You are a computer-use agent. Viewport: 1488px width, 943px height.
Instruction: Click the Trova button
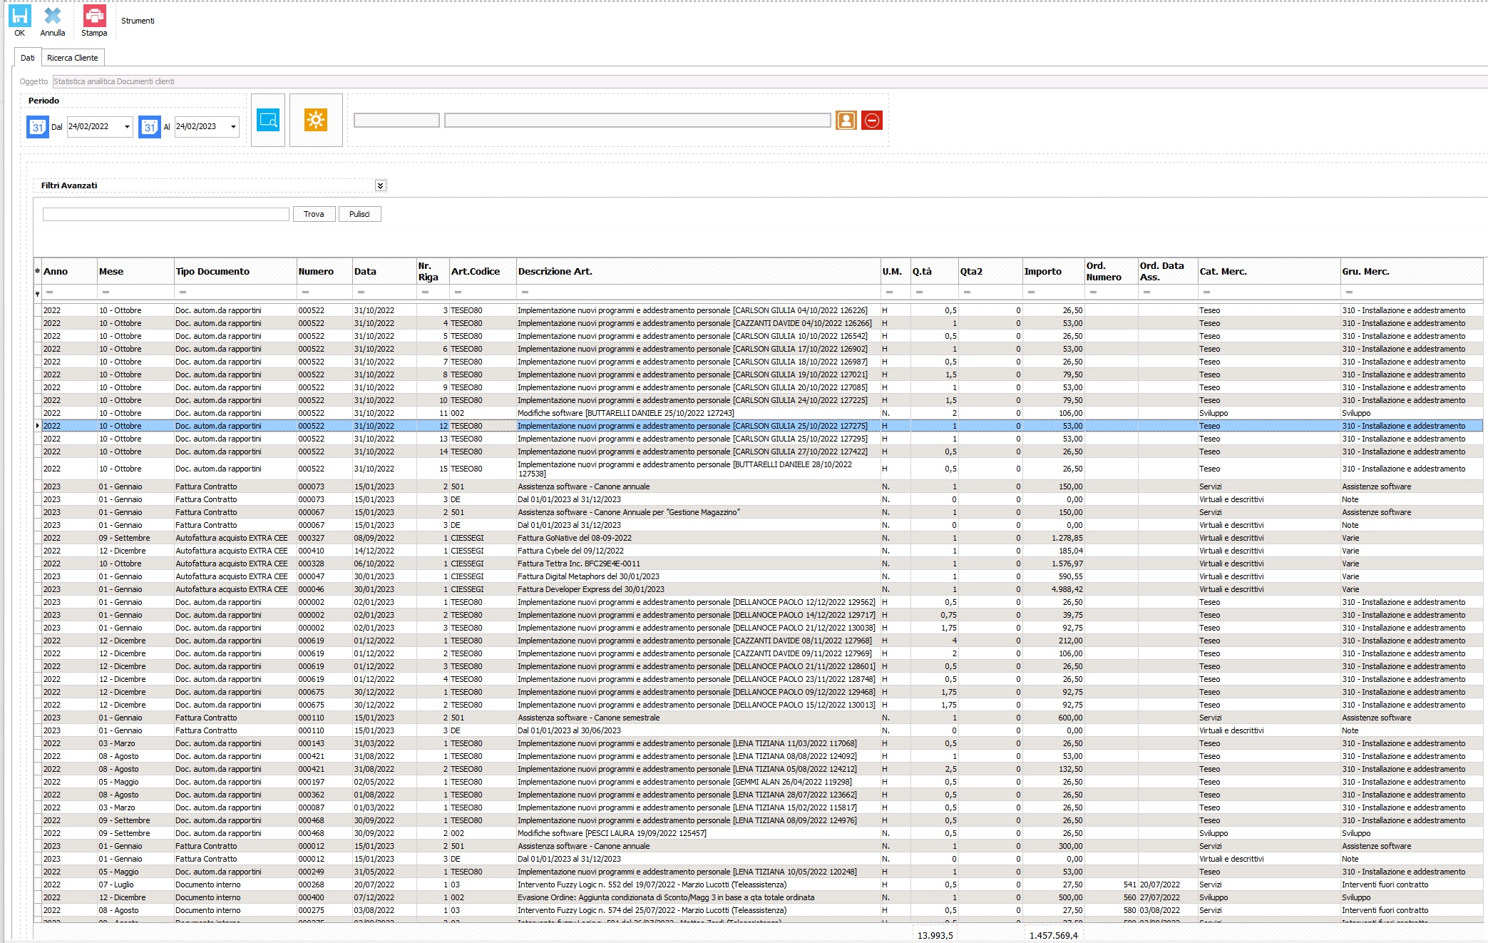coord(314,214)
